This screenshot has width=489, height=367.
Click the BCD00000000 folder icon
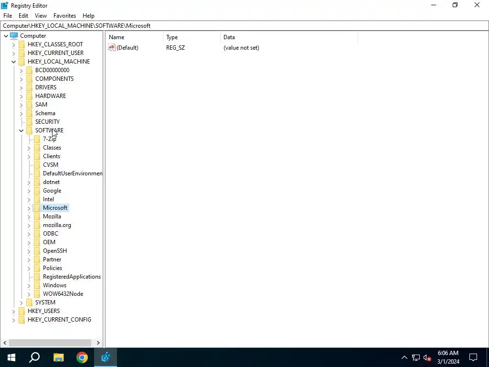29,70
